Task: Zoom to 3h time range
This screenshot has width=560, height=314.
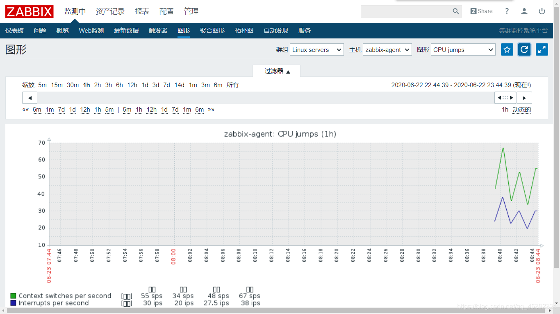Action: tap(108, 85)
